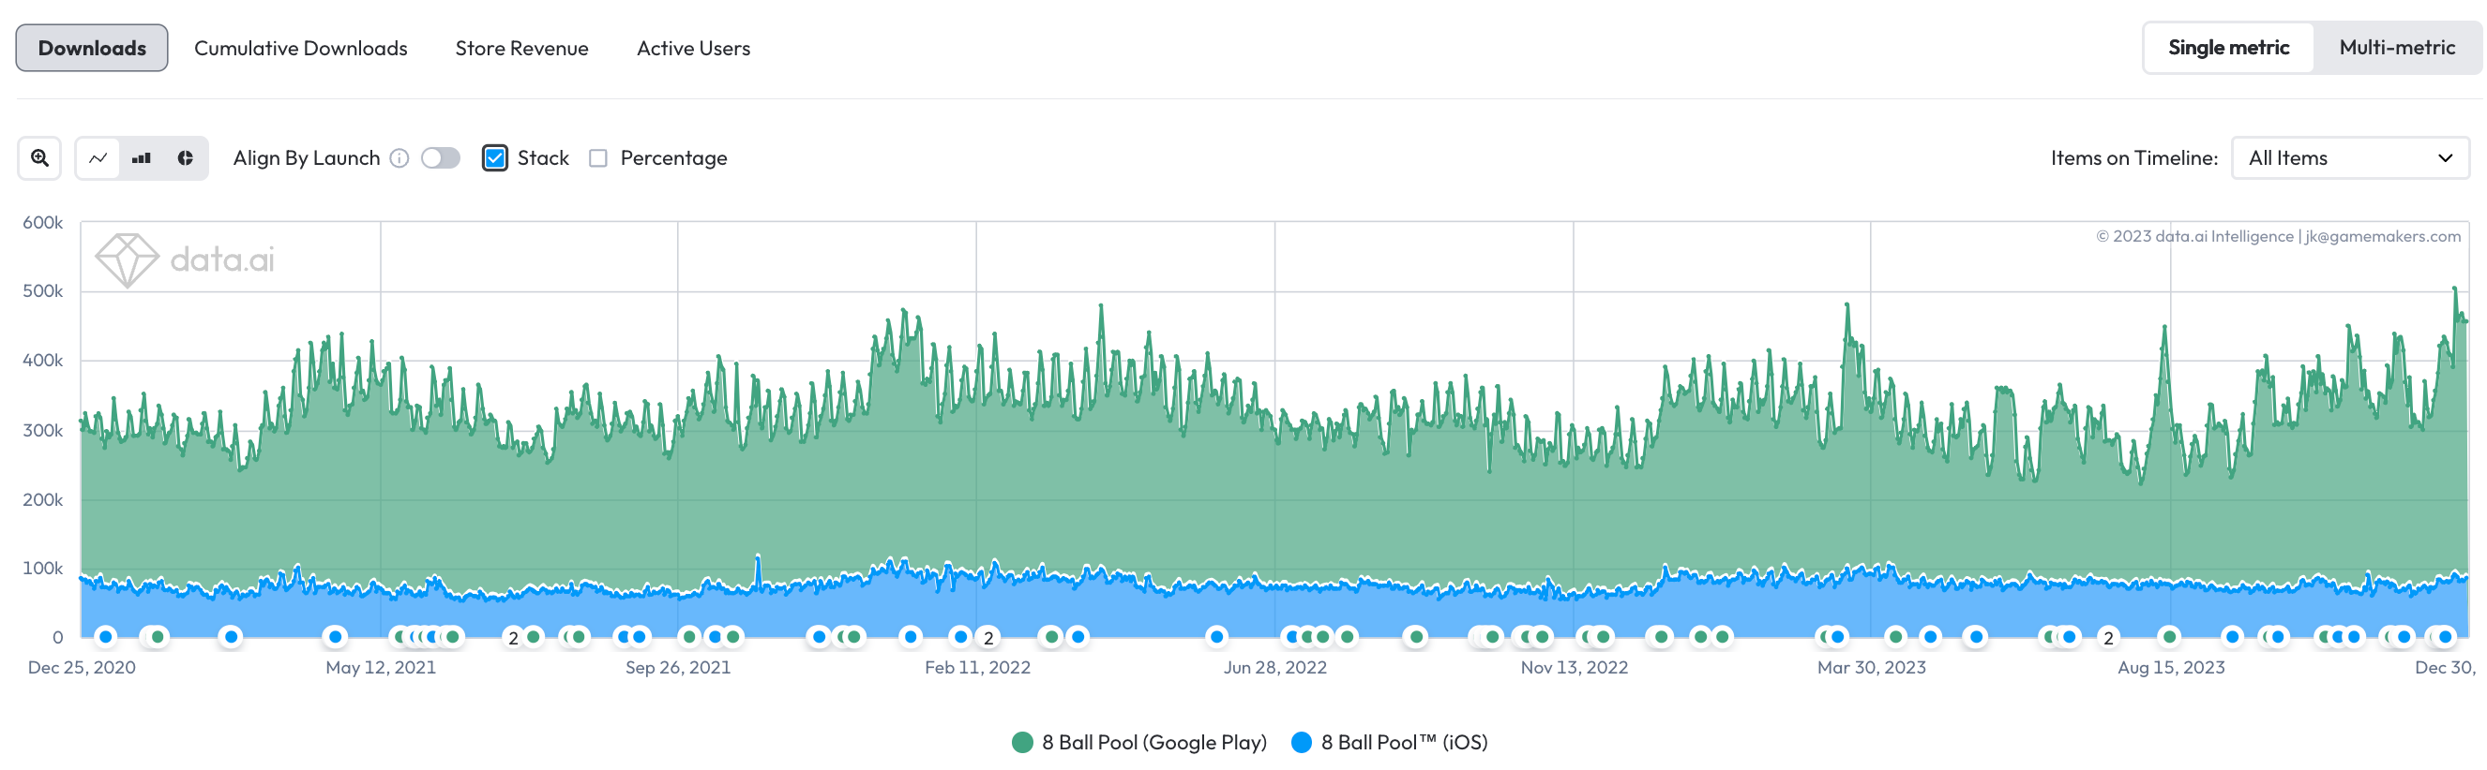Toggle 8 Ball Pool (Google Play) legend series

click(x=1139, y=742)
